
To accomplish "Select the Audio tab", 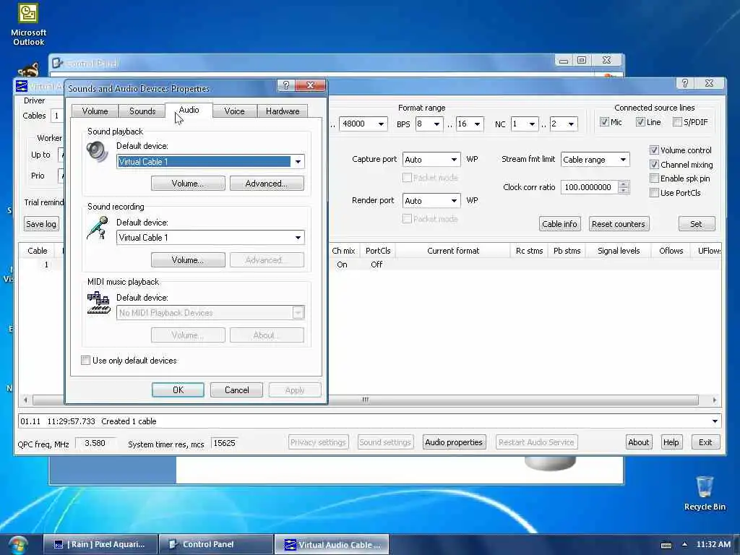I will pyautogui.click(x=189, y=110).
